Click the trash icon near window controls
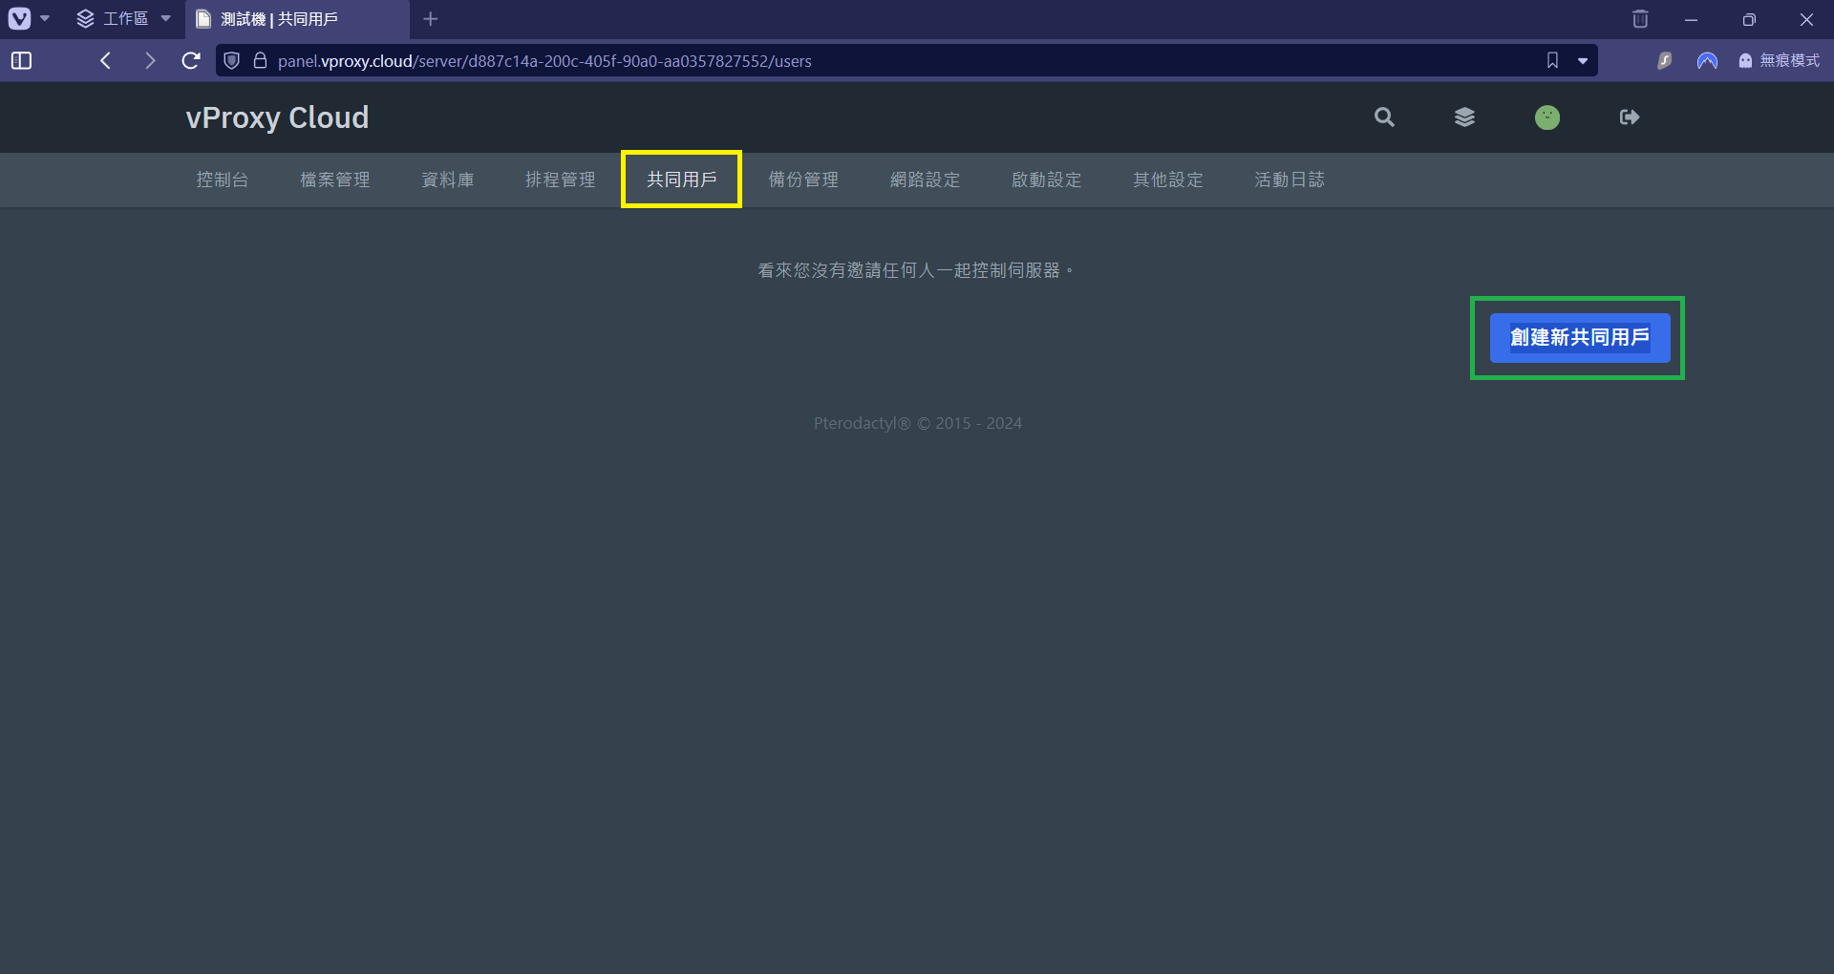 point(1640,19)
